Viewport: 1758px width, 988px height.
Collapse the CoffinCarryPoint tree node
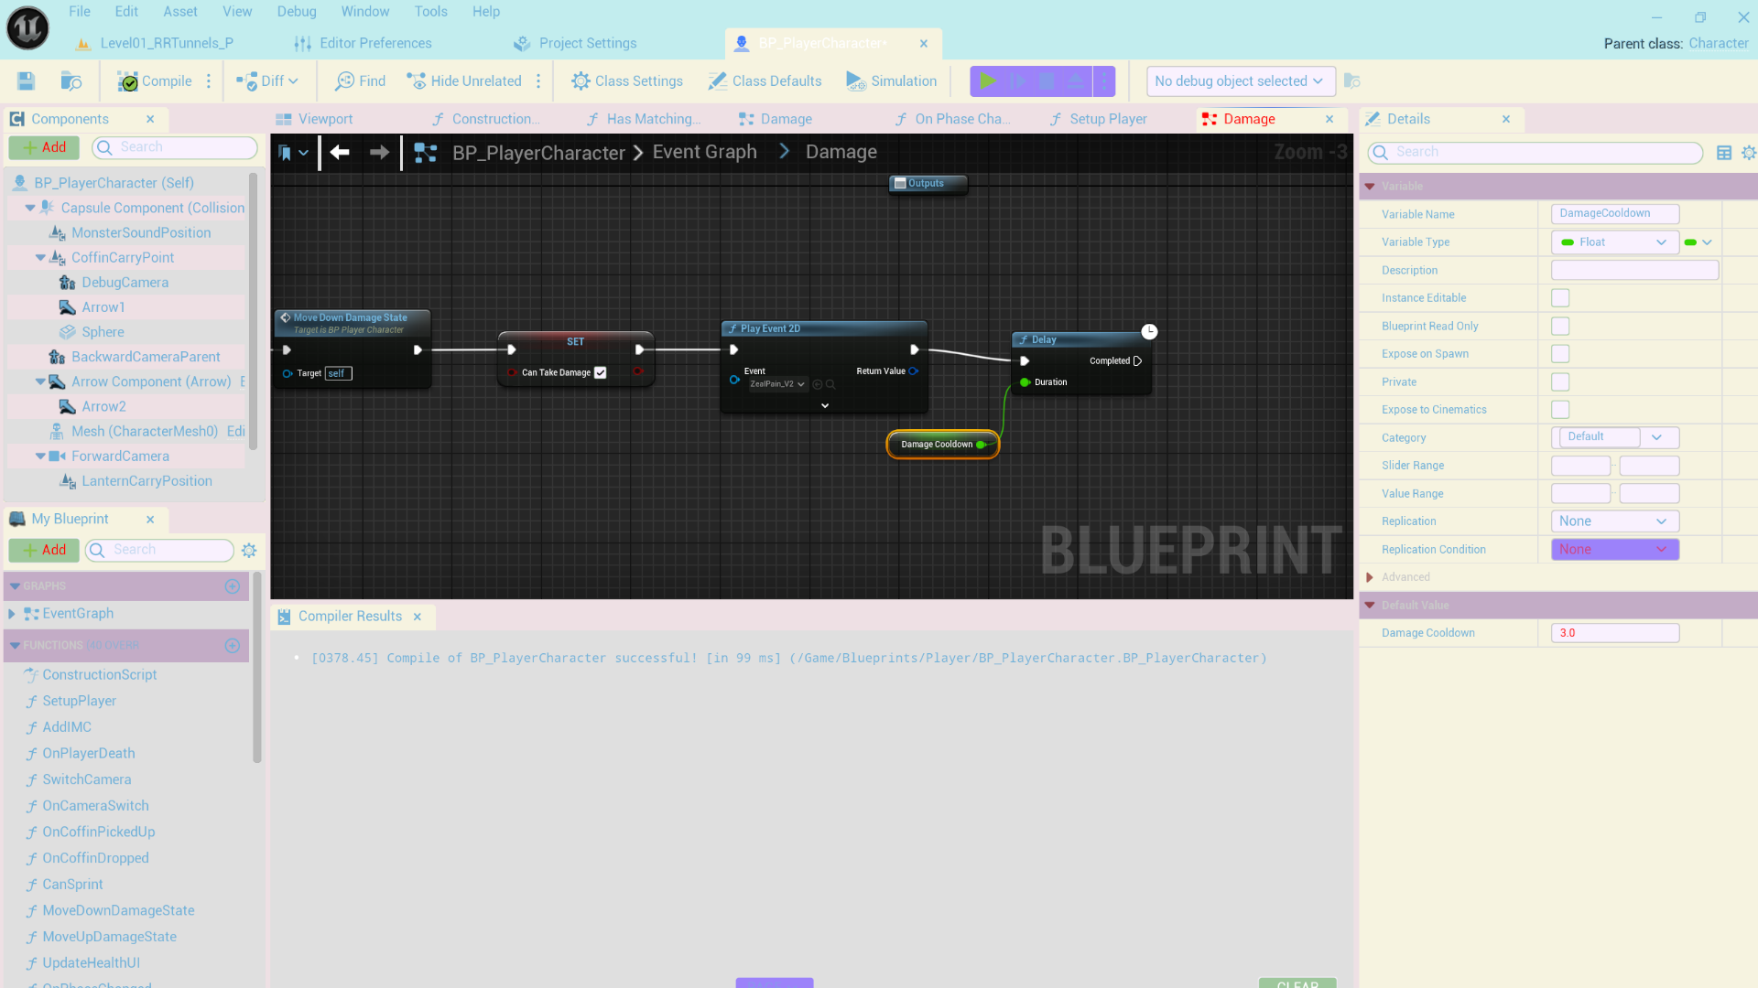point(40,258)
